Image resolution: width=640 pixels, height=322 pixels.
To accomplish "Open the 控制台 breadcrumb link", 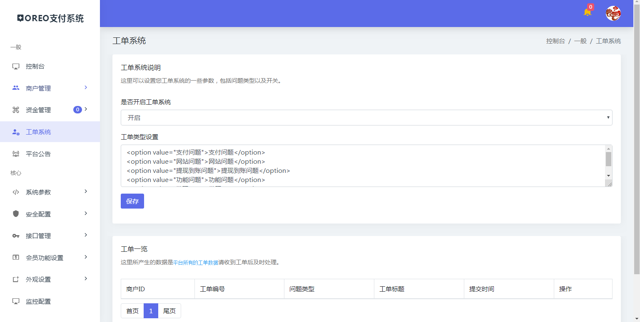I will pos(555,41).
